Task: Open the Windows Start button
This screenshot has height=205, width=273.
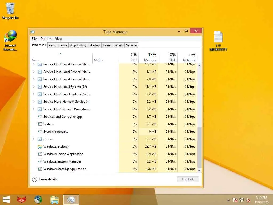Action: point(6,200)
